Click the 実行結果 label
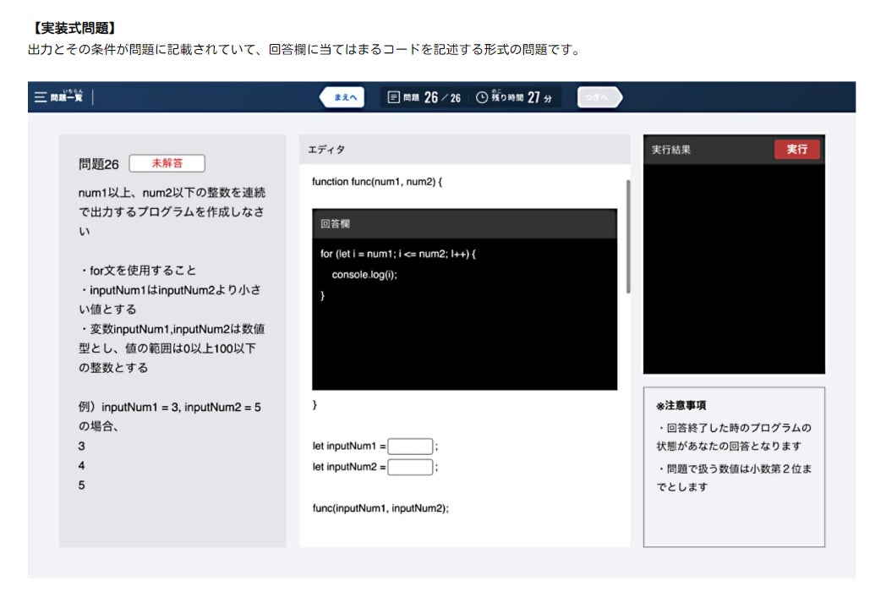886x603 pixels. coord(670,150)
